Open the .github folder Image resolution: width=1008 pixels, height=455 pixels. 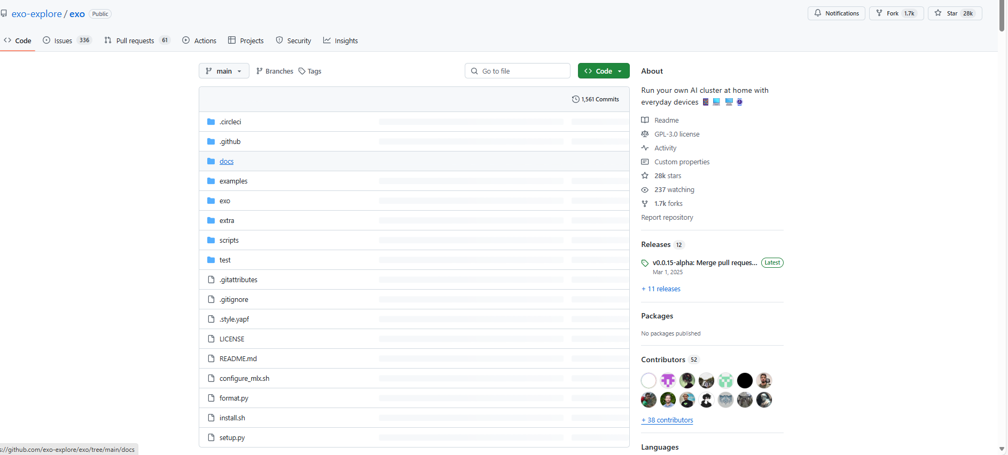coord(230,141)
